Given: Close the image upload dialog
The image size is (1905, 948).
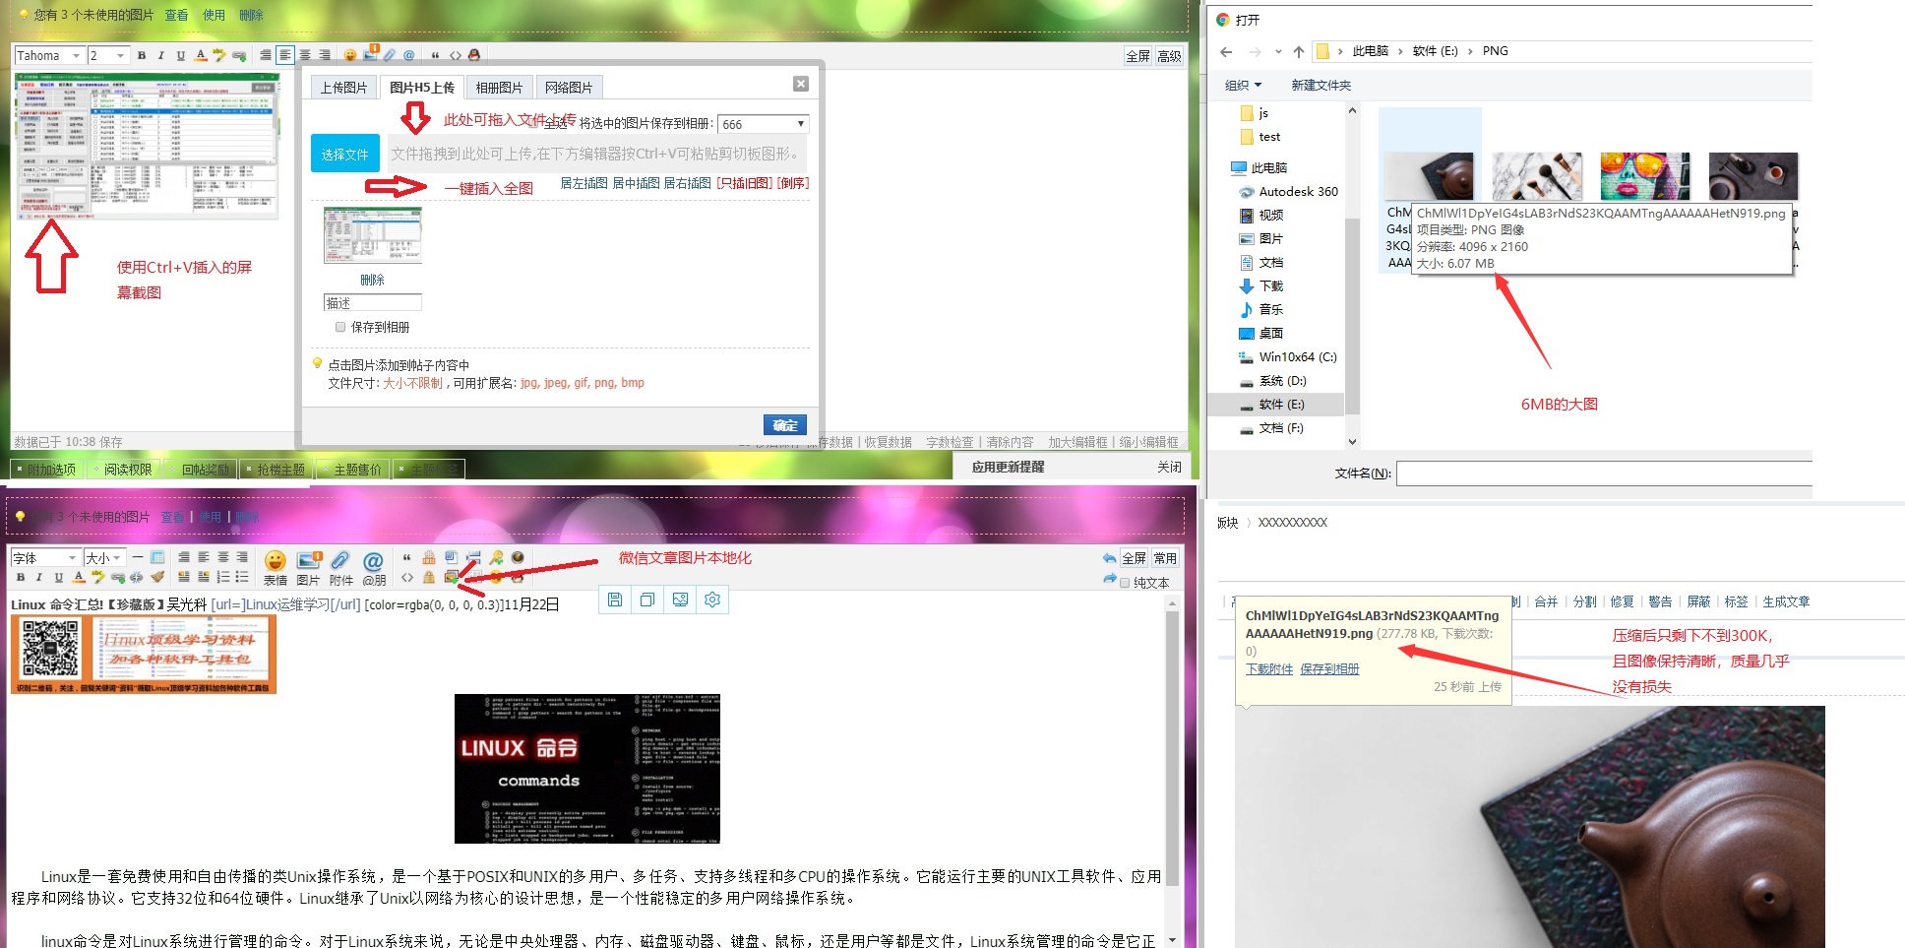Looking at the screenshot, I should (x=801, y=85).
